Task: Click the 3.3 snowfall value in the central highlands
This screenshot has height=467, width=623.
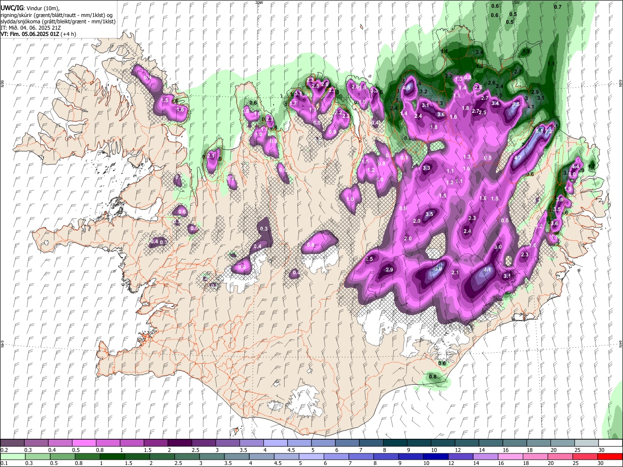Action: tap(427, 168)
